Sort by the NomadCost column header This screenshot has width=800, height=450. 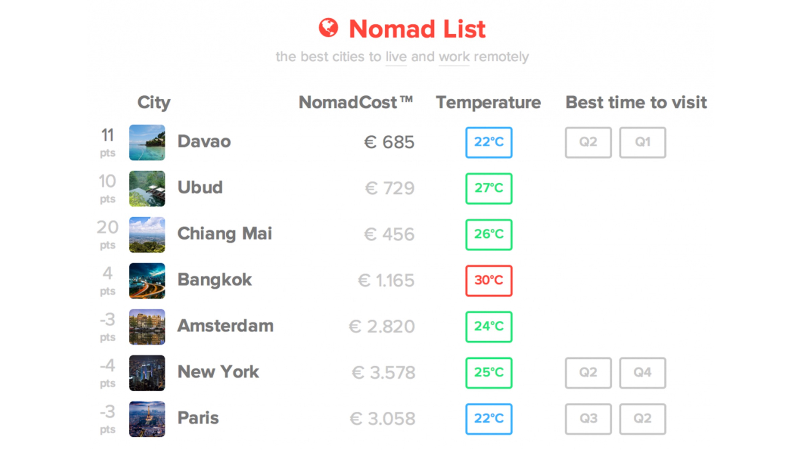pyautogui.click(x=356, y=102)
